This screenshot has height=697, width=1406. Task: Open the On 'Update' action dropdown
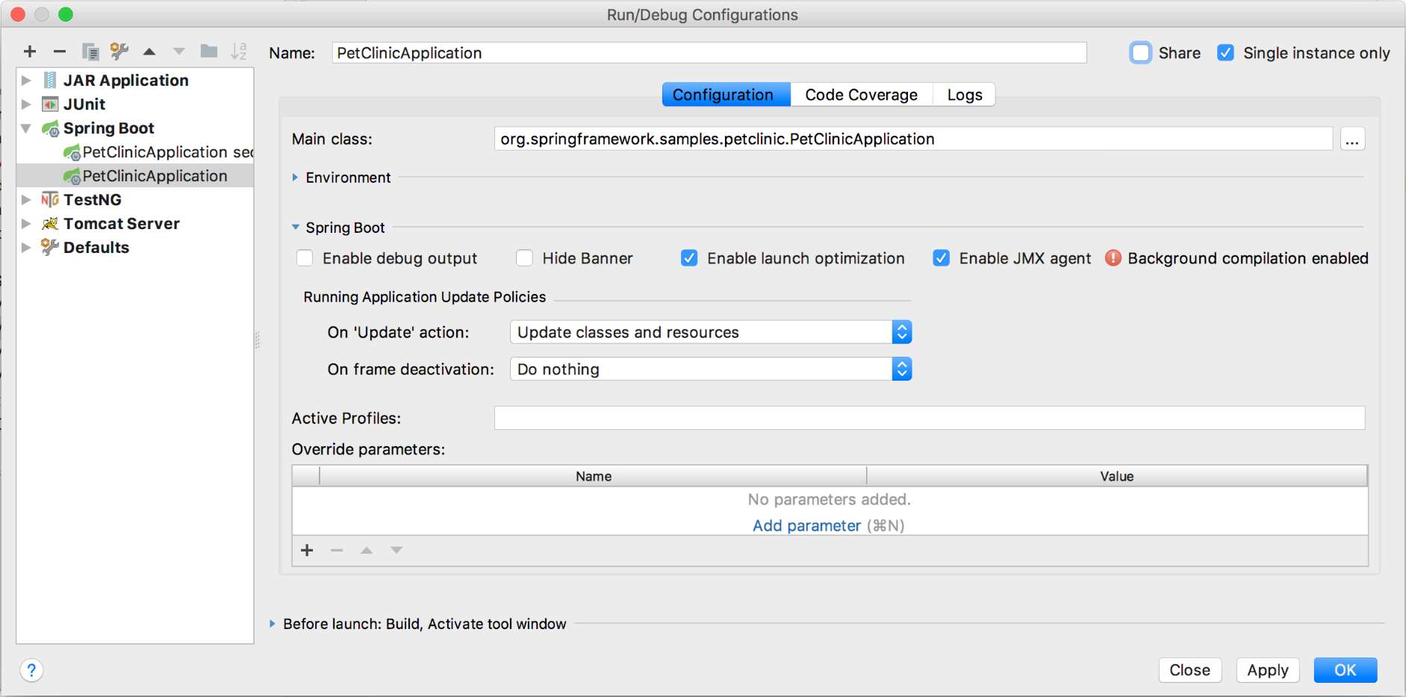click(902, 331)
